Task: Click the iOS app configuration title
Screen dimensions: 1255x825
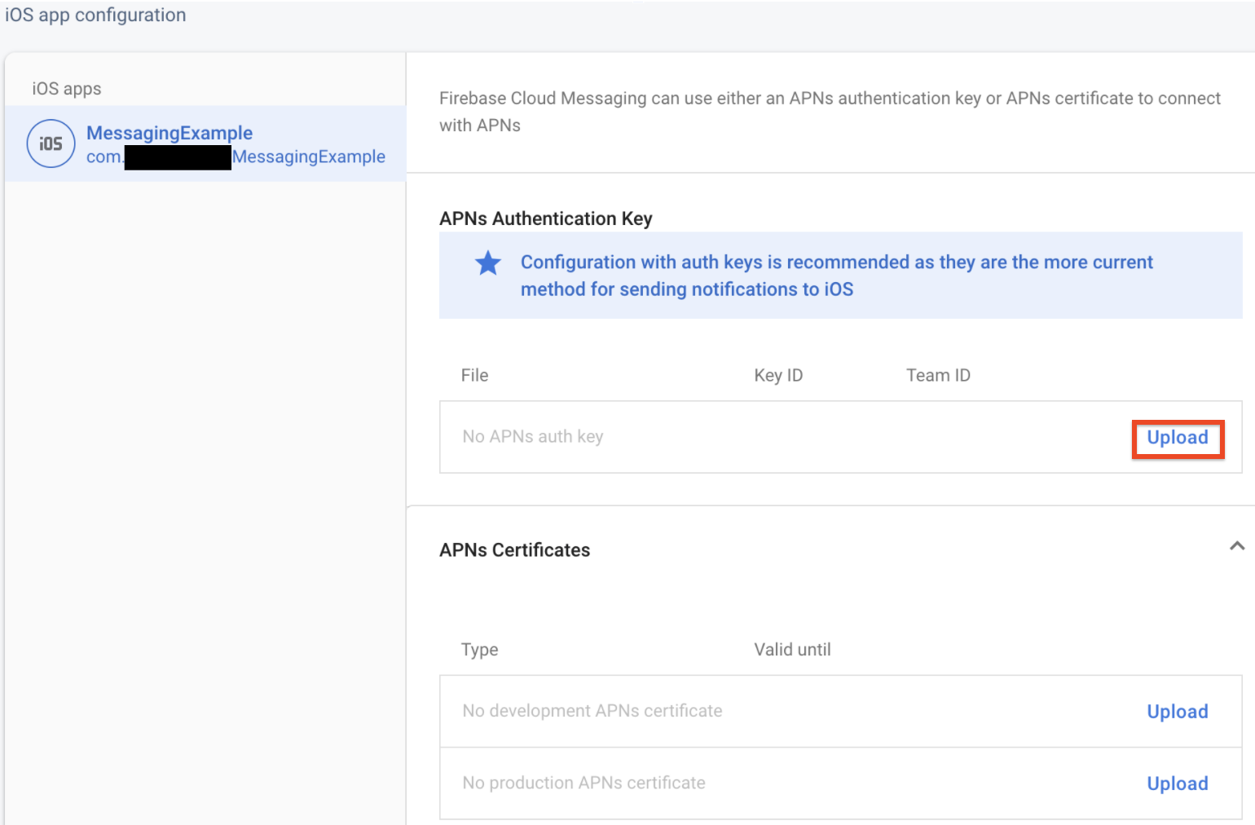Action: tap(95, 15)
